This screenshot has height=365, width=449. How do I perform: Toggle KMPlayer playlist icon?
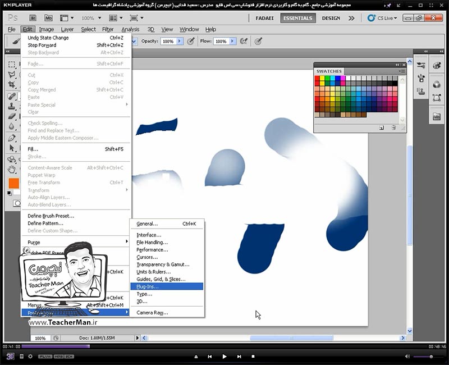pyautogui.click(x=21, y=357)
